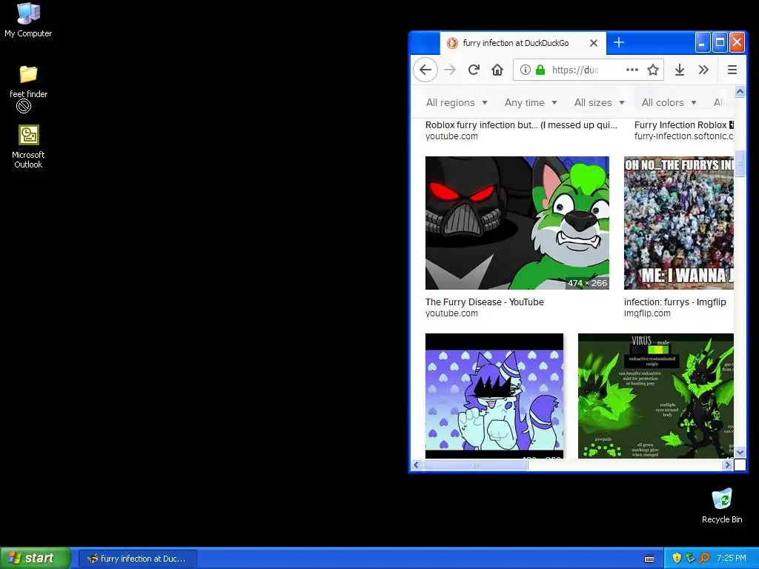
Task: Select the Recycle Bin desktop icon
Action: pos(722,506)
